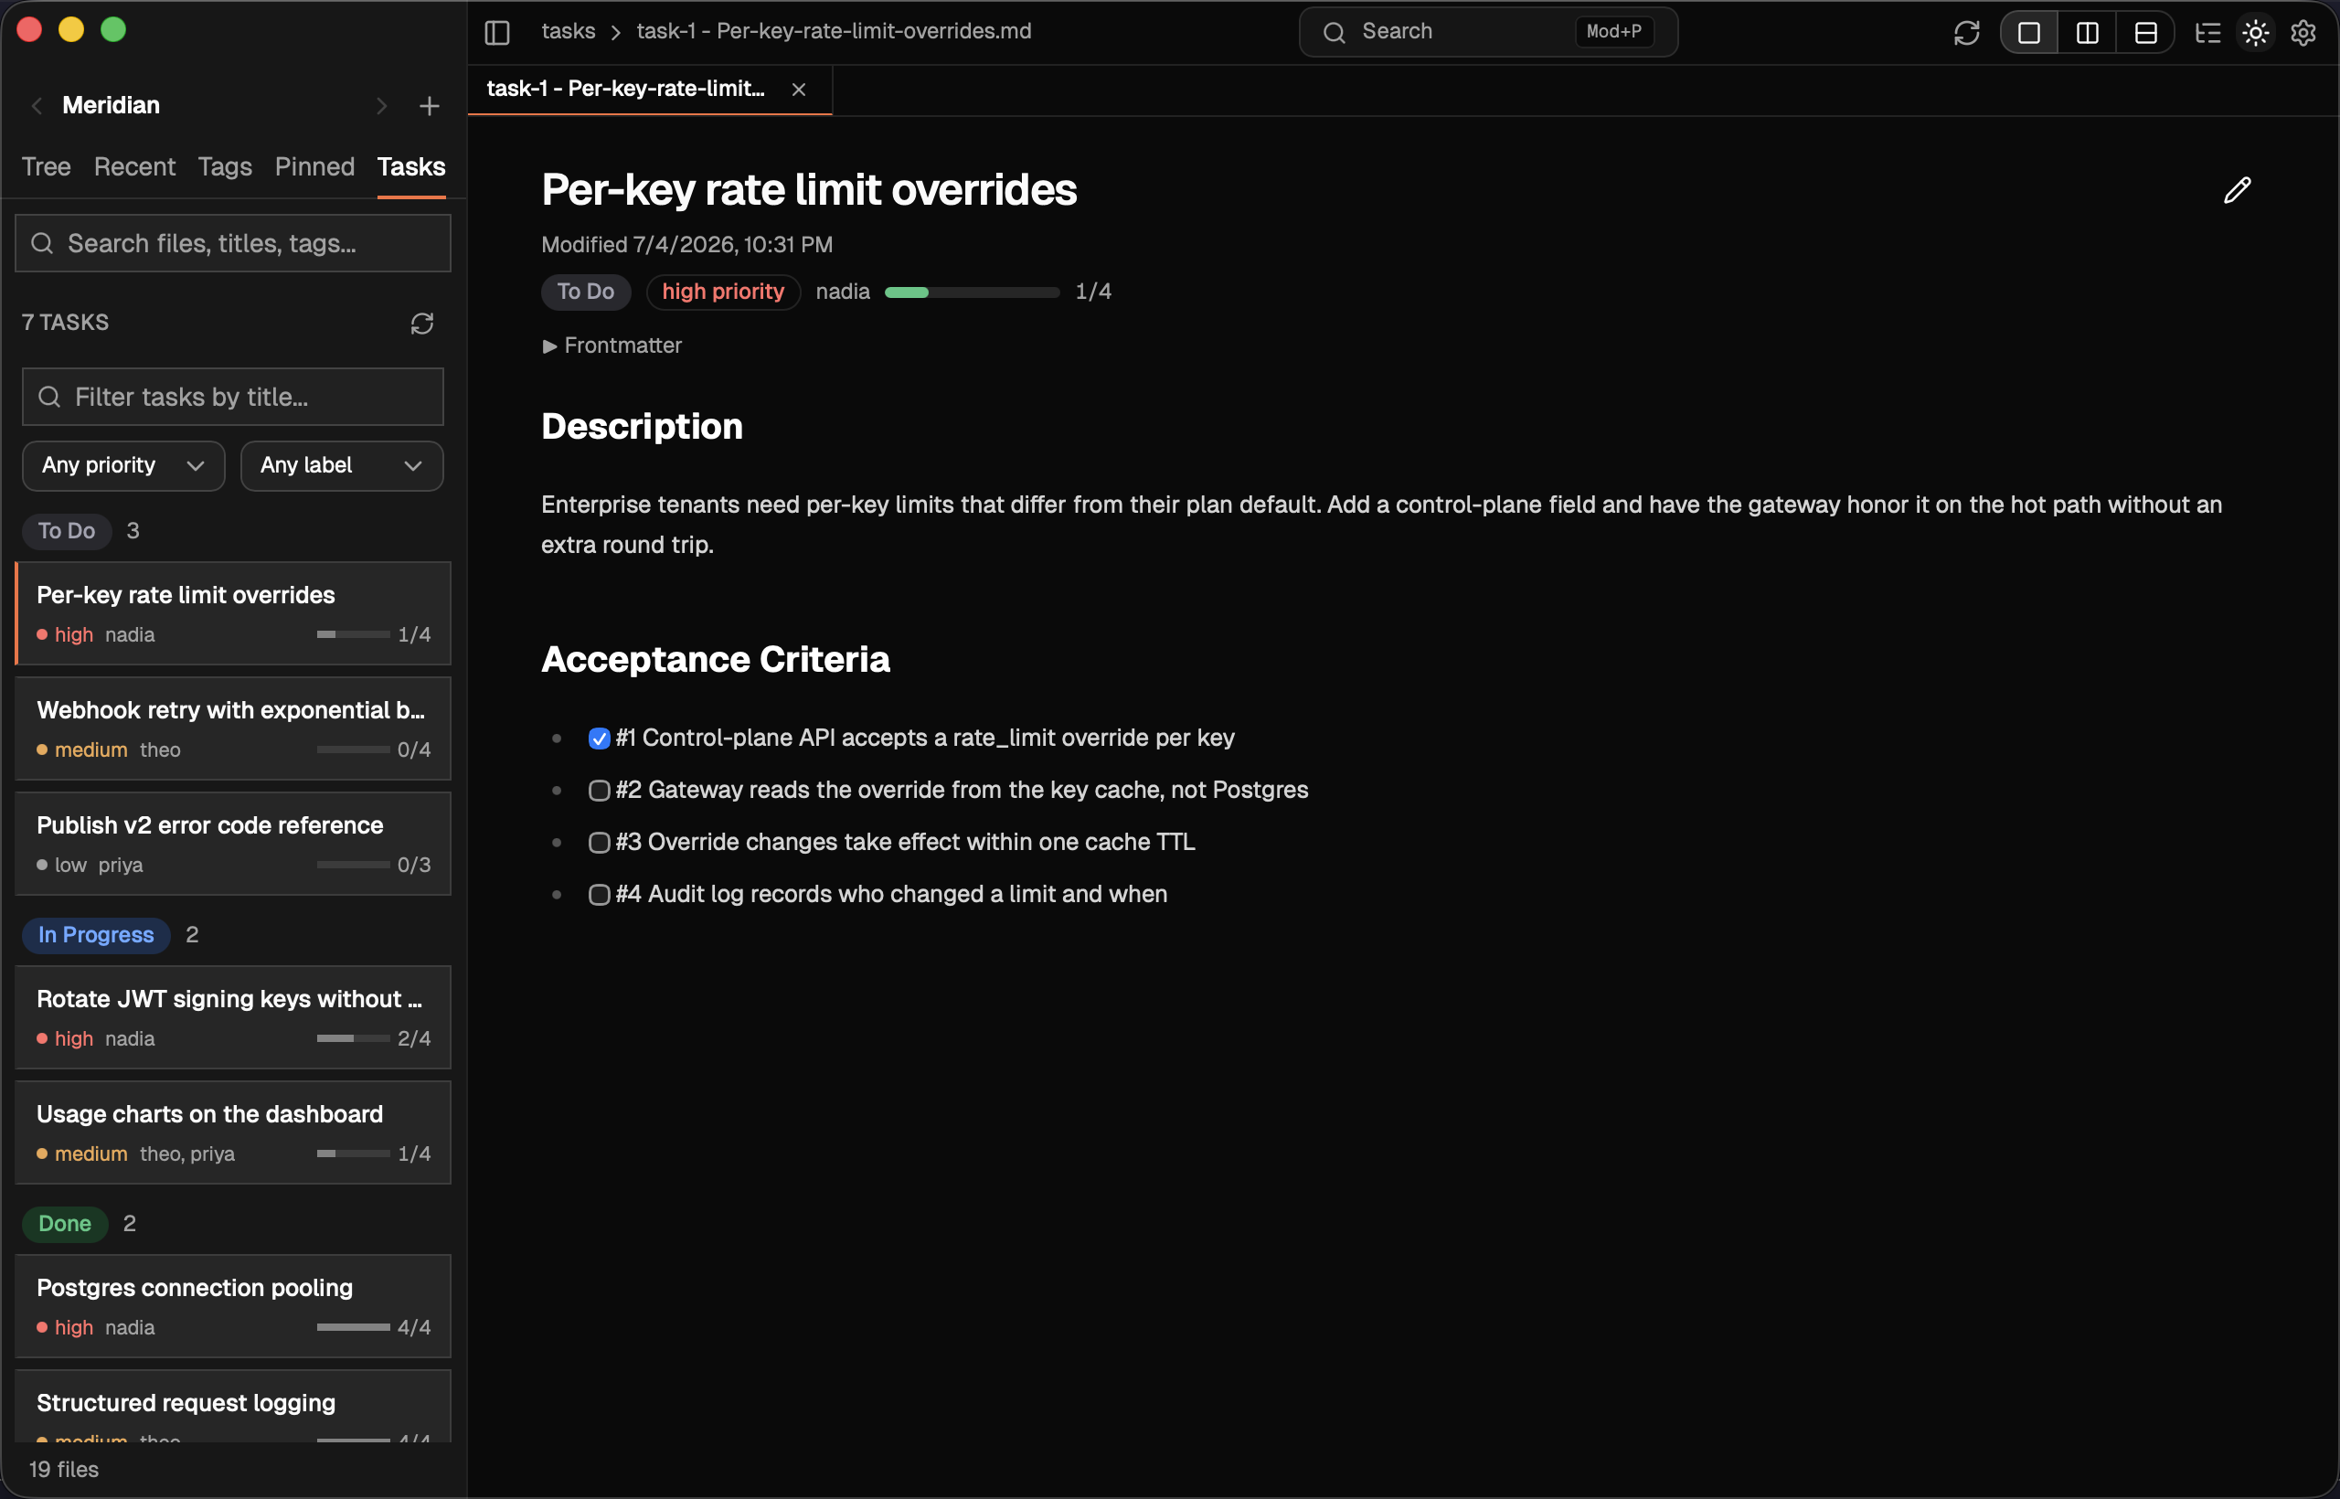
Task: Switch to the Pinned tab
Action: point(314,166)
